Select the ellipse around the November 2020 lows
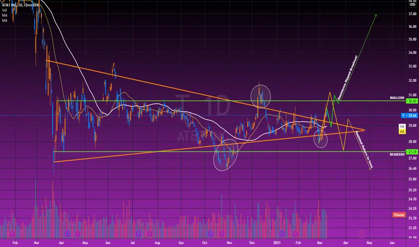419x247 pixels. click(226, 154)
